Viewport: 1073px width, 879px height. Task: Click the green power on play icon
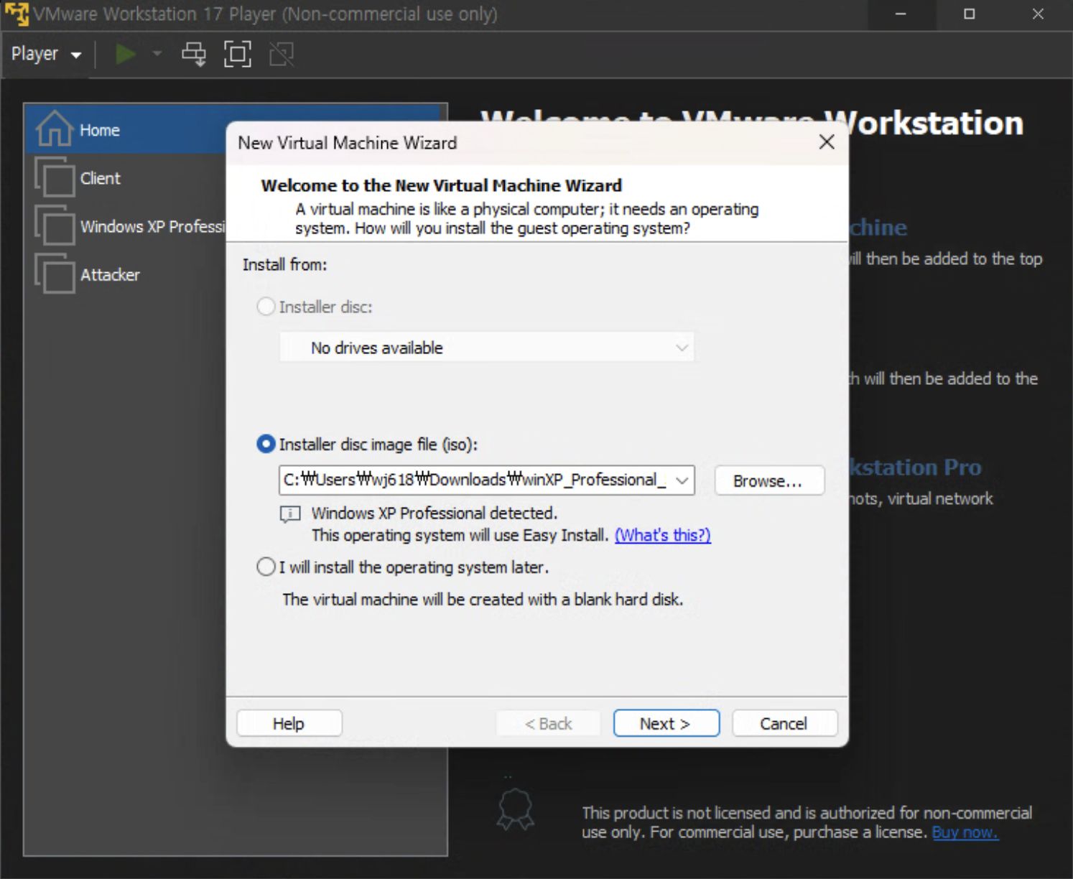[126, 54]
